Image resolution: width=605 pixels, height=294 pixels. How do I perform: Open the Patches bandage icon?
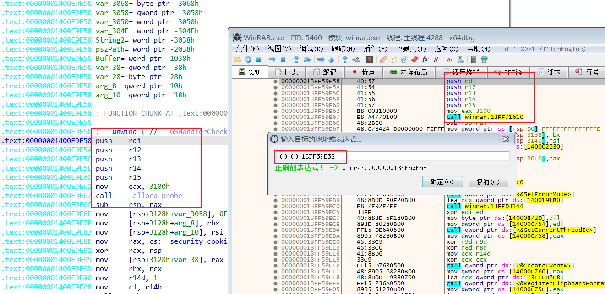383,59
